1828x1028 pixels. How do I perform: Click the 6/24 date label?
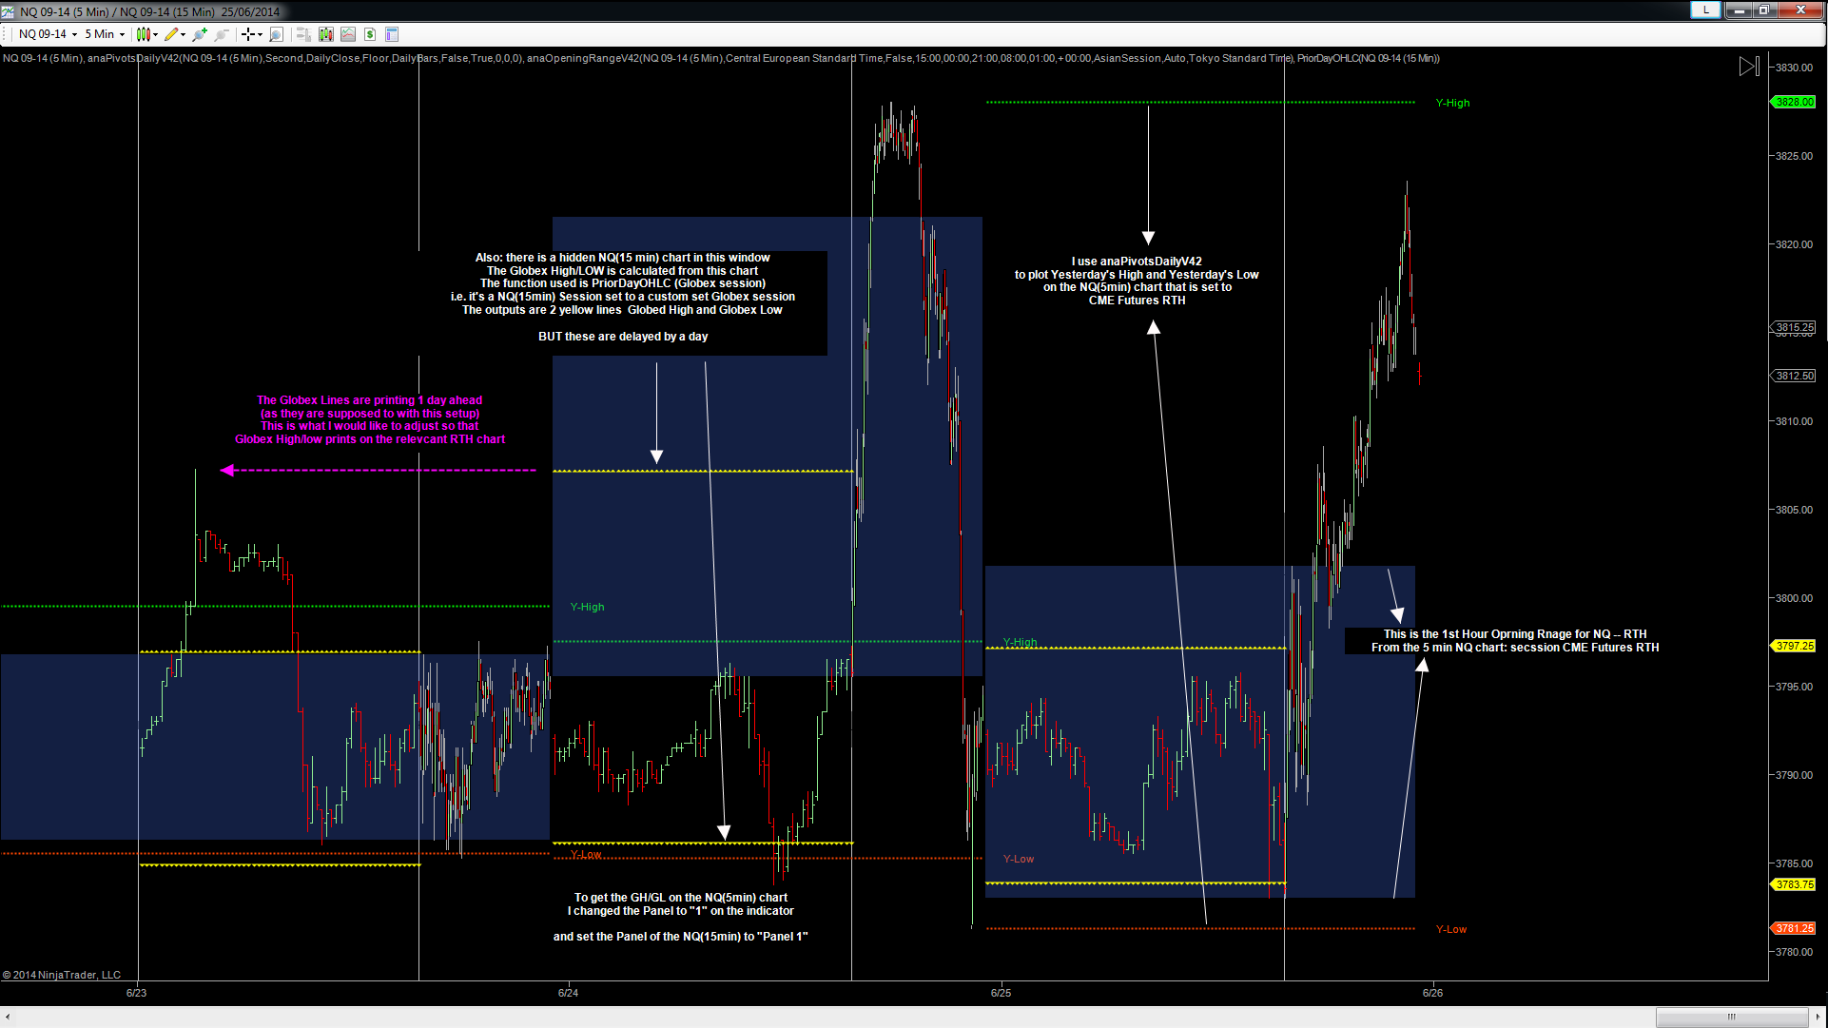click(569, 993)
